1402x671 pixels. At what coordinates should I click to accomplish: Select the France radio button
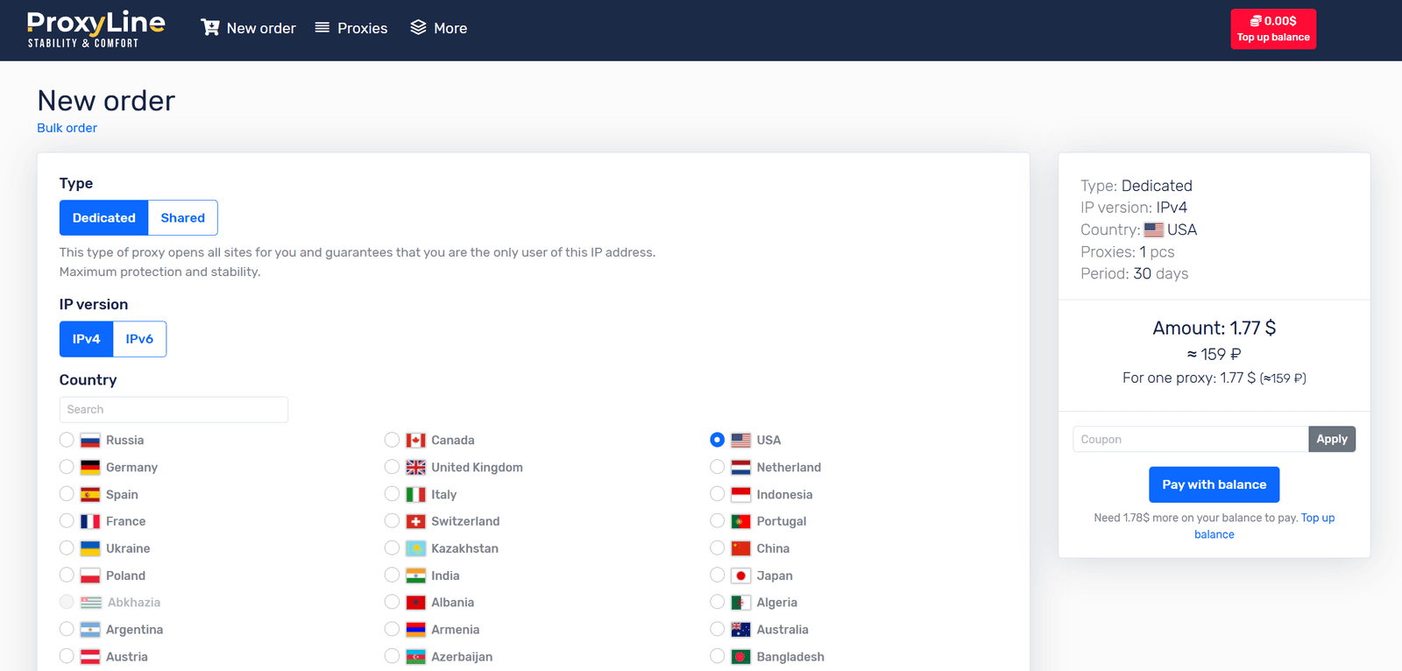(67, 521)
